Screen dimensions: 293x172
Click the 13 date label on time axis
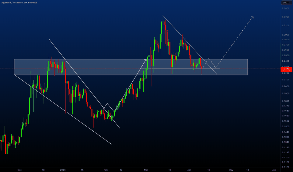248,170
